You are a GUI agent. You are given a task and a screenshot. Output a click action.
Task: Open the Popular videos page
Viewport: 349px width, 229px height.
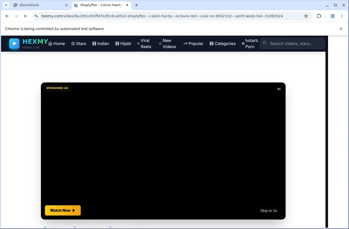tap(193, 43)
